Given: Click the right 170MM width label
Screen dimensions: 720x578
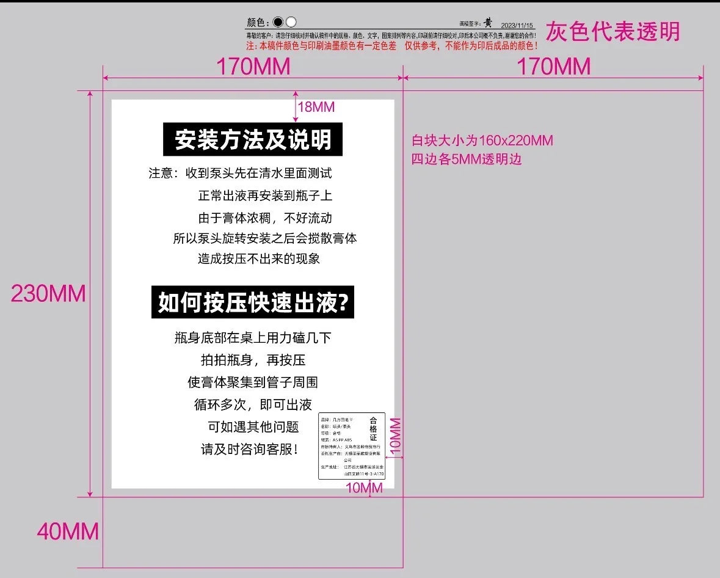Looking at the screenshot, I should tap(553, 67).
